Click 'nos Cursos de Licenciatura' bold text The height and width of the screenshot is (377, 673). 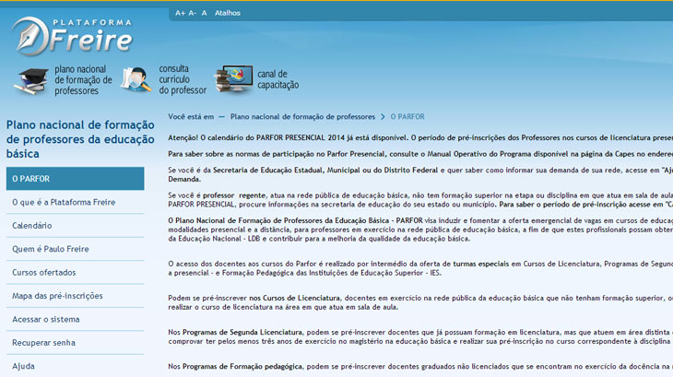pos(294,298)
